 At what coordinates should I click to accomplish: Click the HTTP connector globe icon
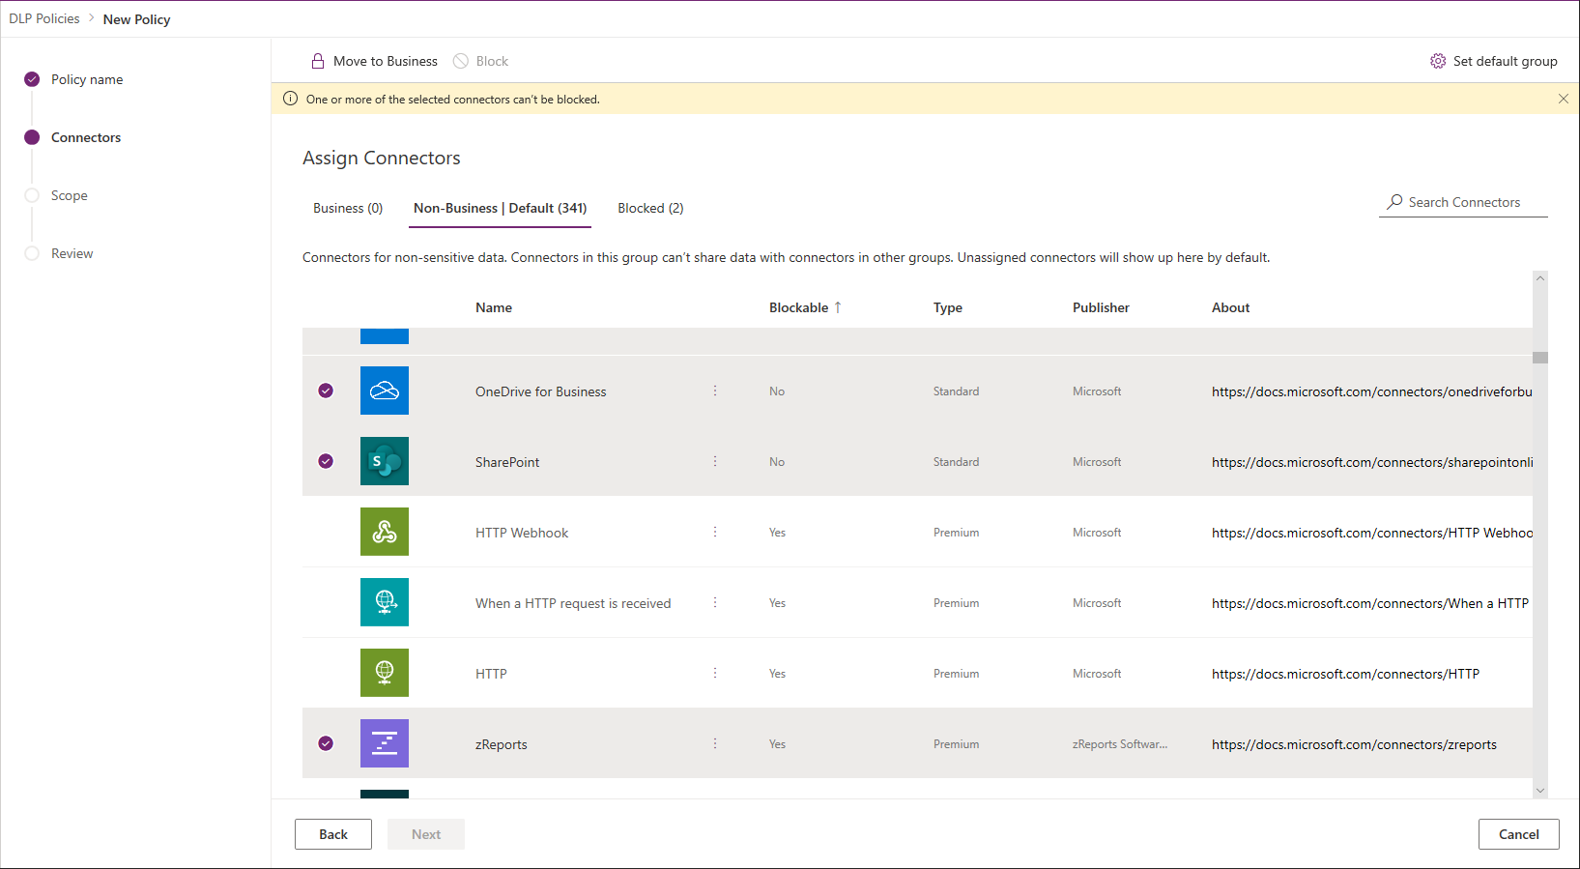tap(385, 673)
